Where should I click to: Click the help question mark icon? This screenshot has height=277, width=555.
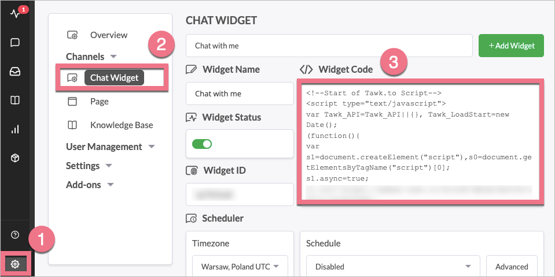pyautogui.click(x=15, y=235)
